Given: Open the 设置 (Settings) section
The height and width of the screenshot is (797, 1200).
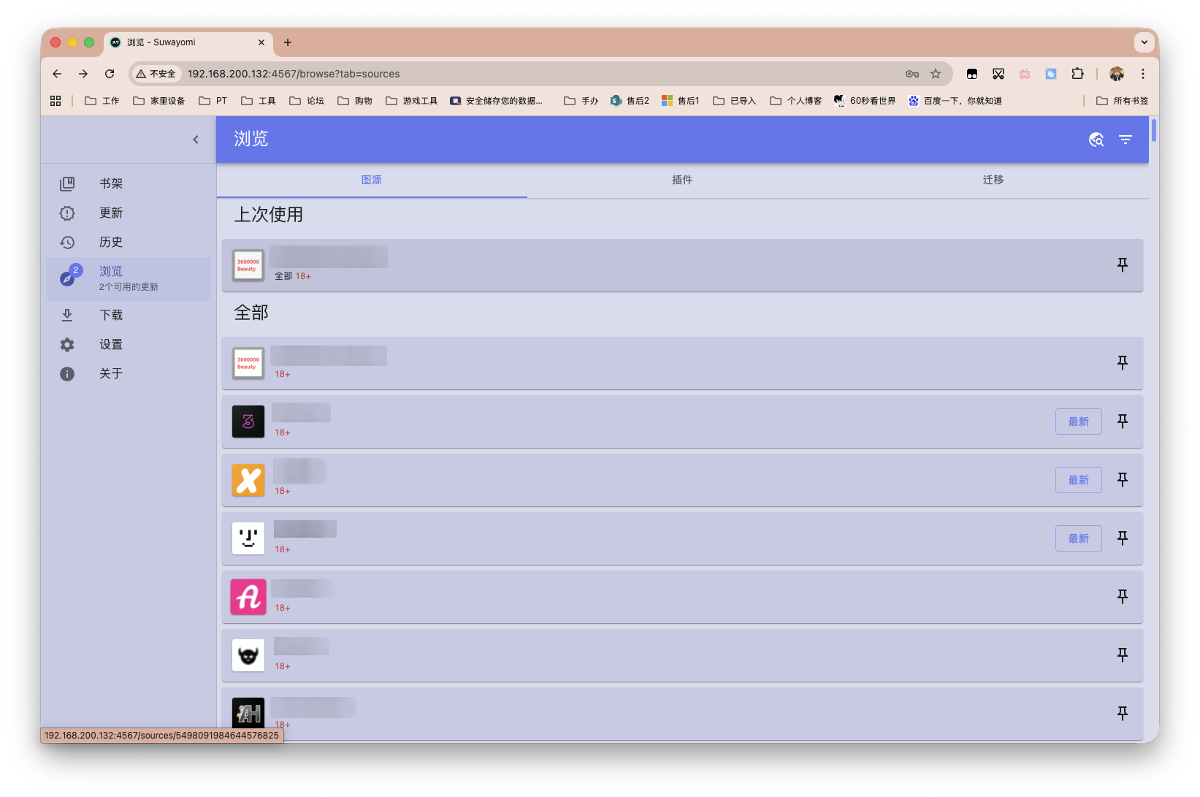Looking at the screenshot, I should [110, 344].
